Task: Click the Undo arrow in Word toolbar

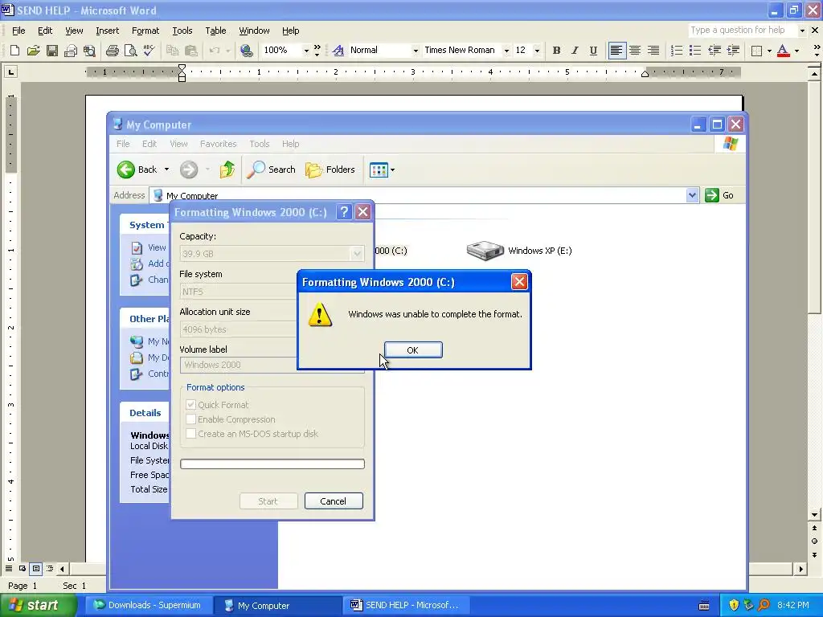Action: click(x=214, y=51)
